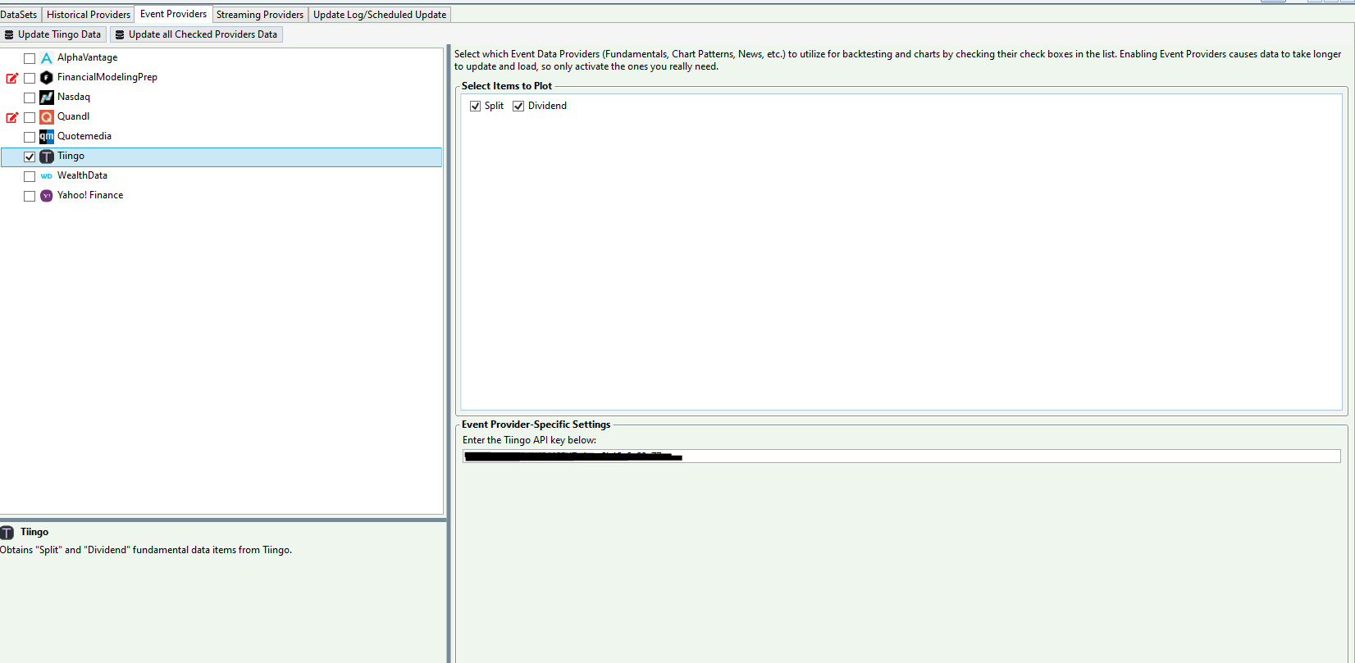The height and width of the screenshot is (663, 1355).
Task: Switch to the DataSets tab
Action: coord(19,15)
